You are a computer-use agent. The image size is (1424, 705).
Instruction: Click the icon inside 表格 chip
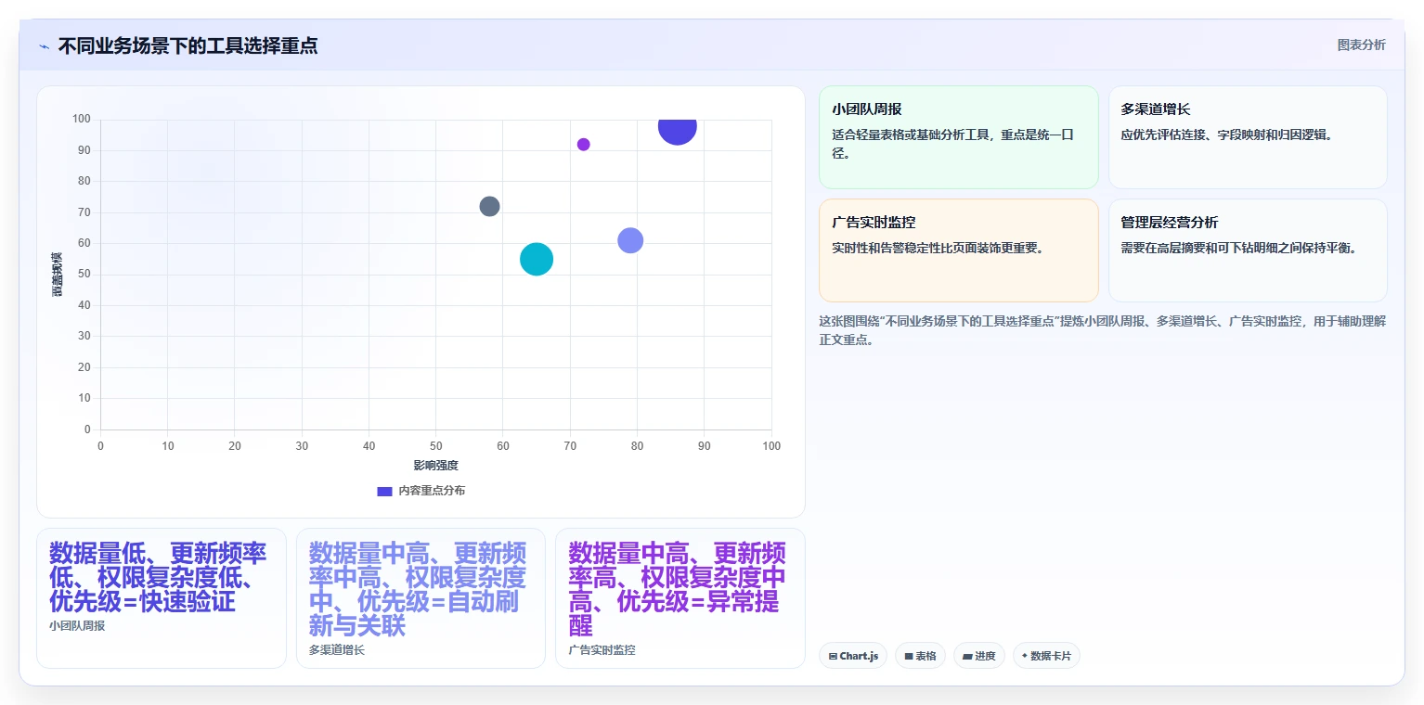909,657
